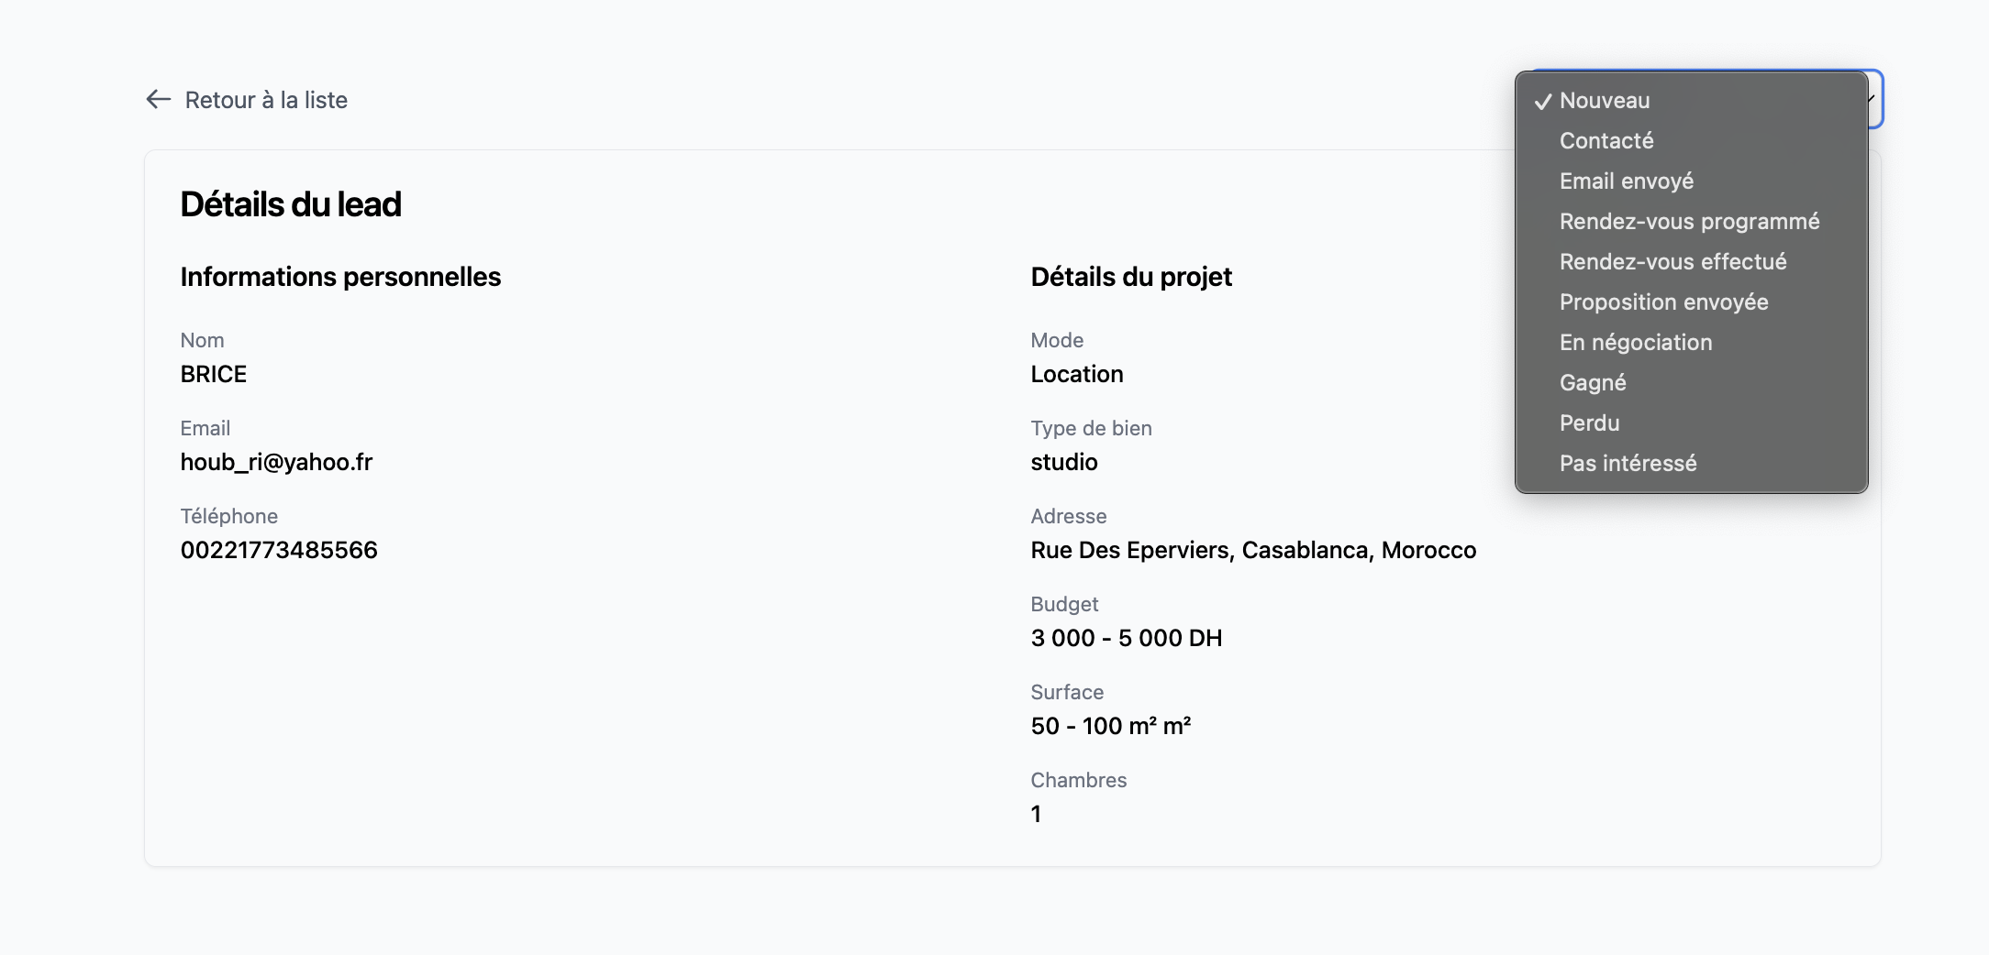Mark the lead as "En négociation"
The width and height of the screenshot is (1989, 955).
(1636, 343)
